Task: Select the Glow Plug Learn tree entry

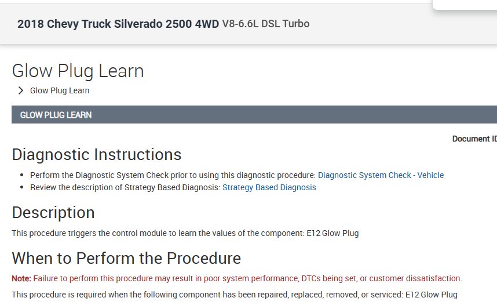Action: click(60, 90)
